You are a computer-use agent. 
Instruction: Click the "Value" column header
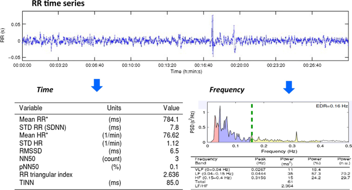pyautogui.click(x=171, y=108)
